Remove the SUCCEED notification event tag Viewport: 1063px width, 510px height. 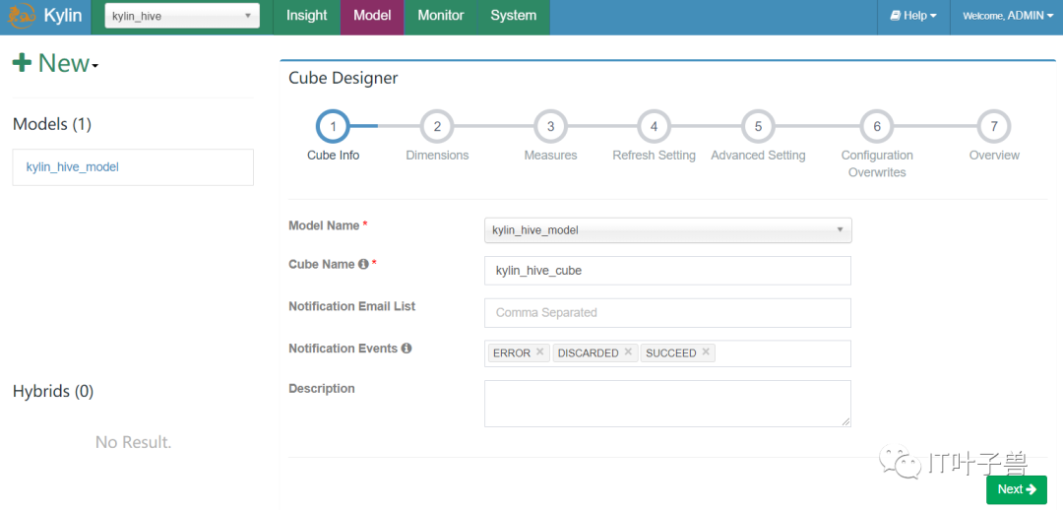click(706, 352)
